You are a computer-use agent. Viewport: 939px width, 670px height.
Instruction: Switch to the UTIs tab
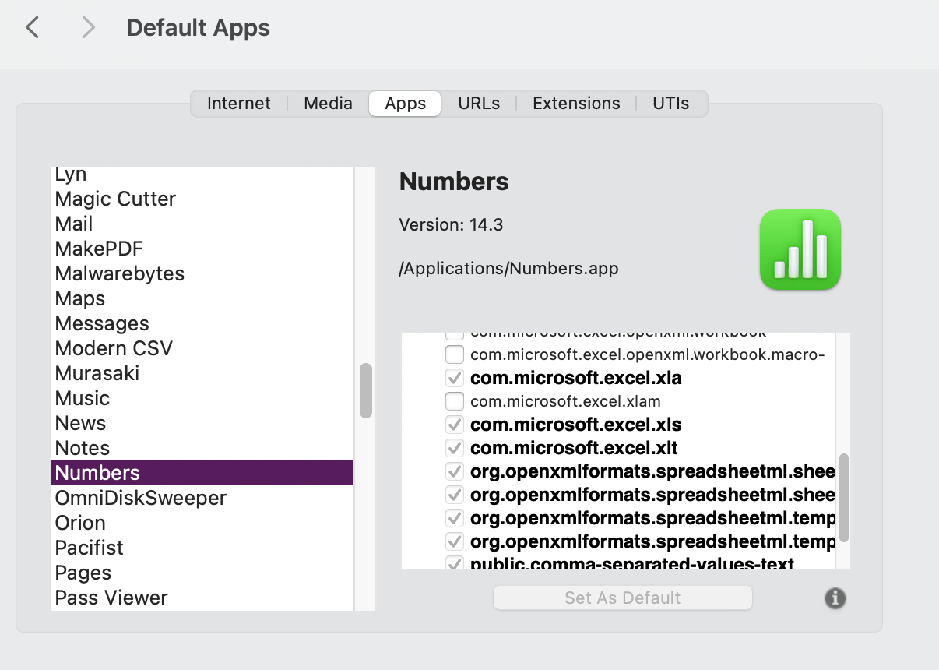coord(671,104)
